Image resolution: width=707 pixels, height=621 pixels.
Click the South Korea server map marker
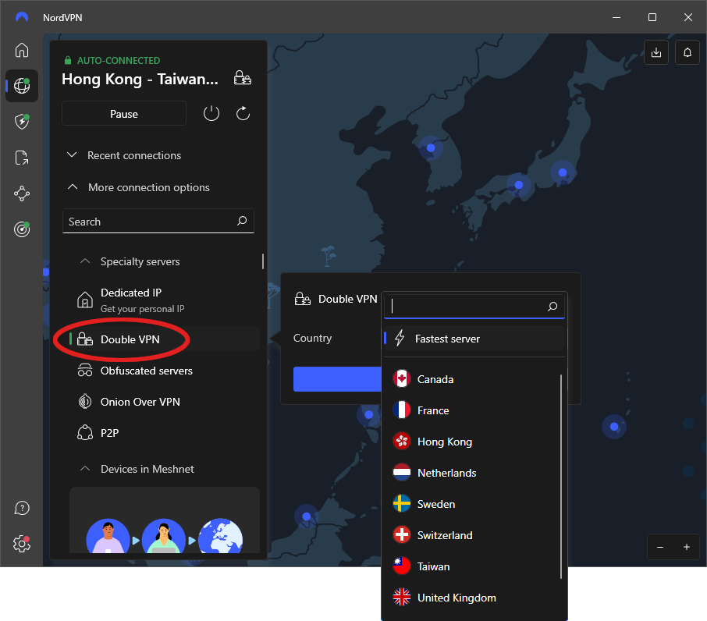click(x=431, y=147)
